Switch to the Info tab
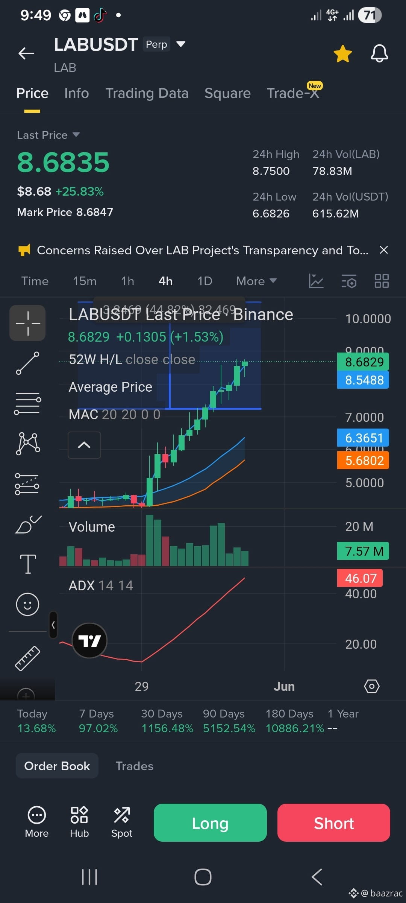The width and height of the screenshot is (406, 903). [x=77, y=93]
